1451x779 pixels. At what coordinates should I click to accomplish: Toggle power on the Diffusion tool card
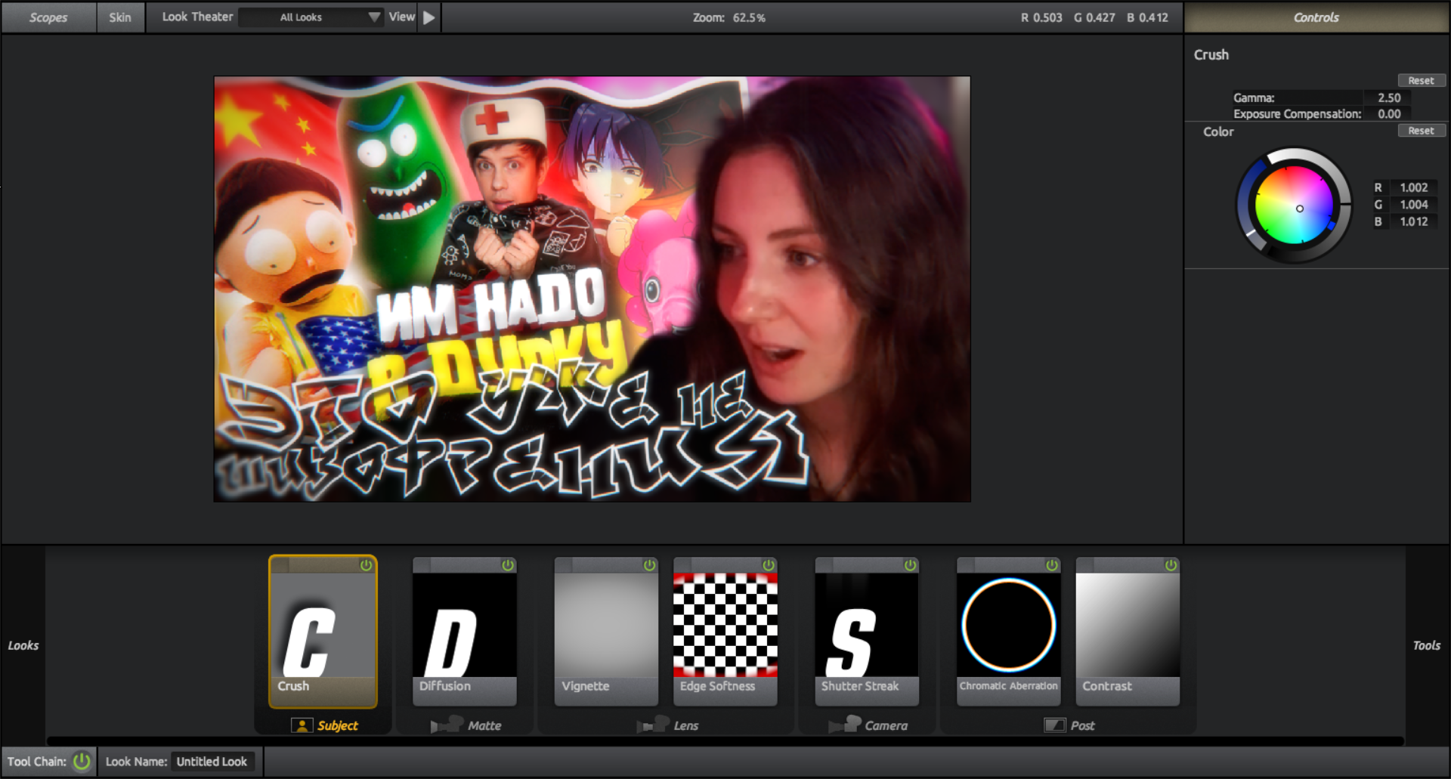tap(508, 565)
